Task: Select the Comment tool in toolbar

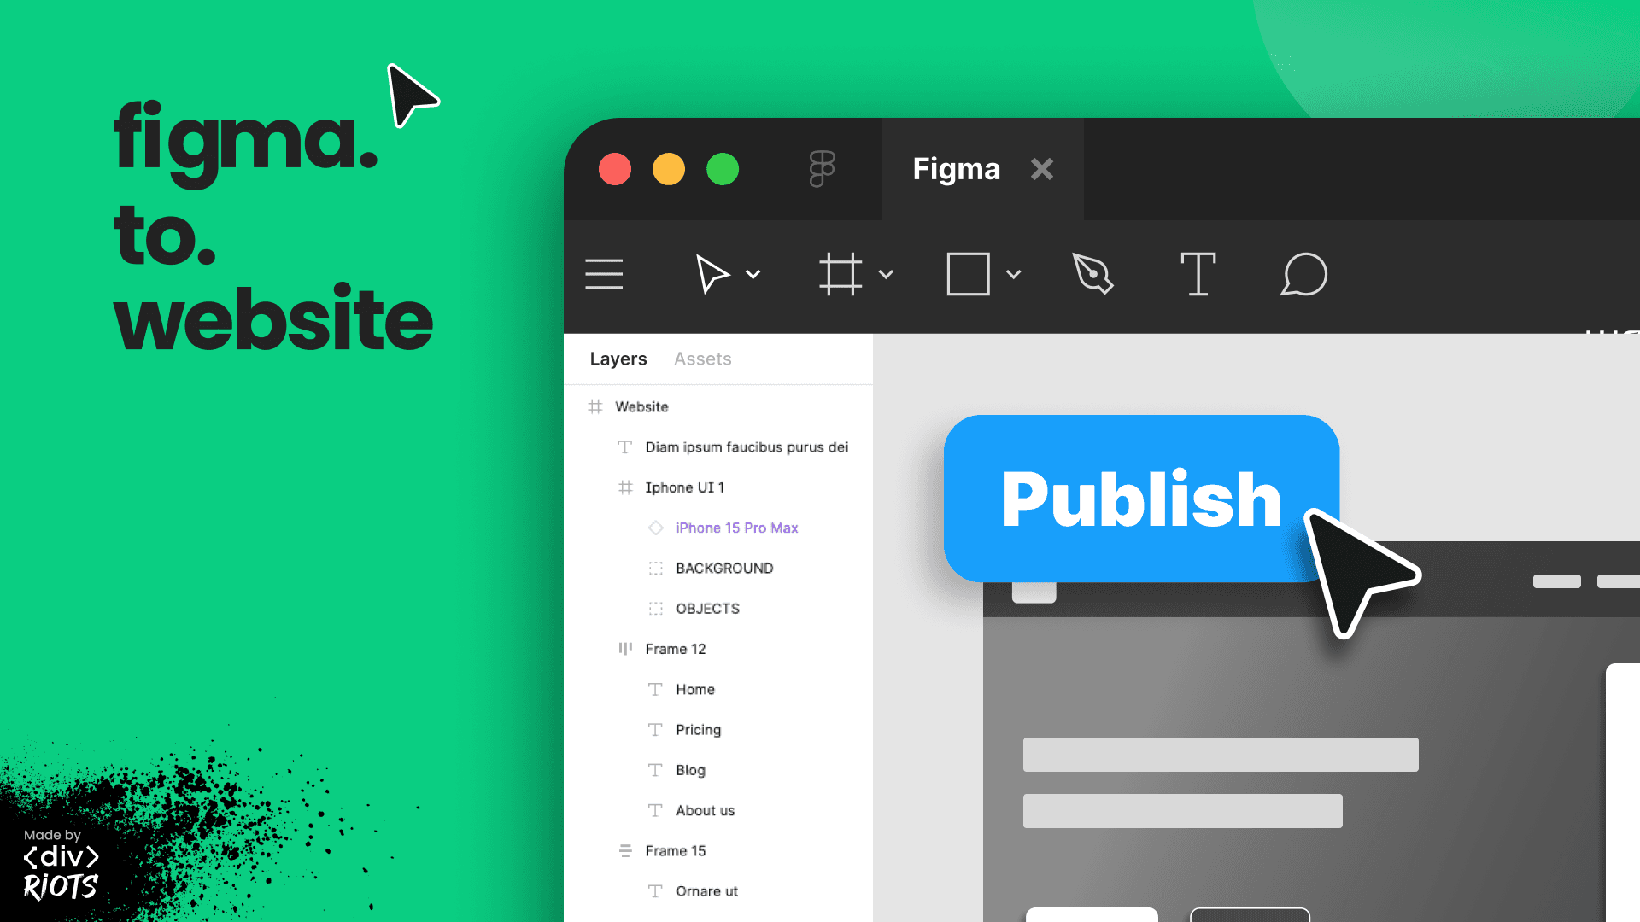Action: pos(1303,275)
